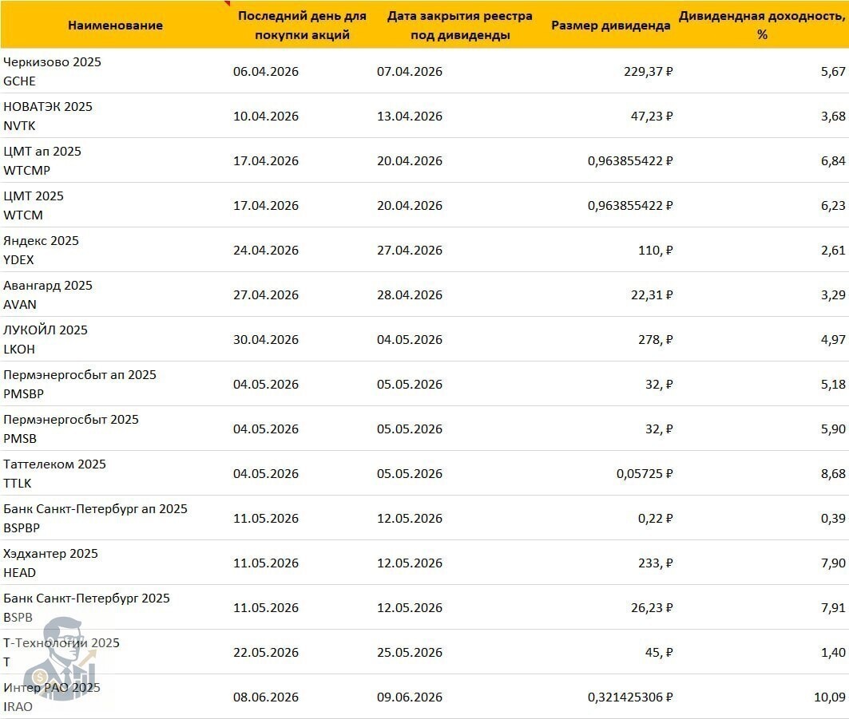
Task: Click the yield value 5,67
Action: [833, 71]
